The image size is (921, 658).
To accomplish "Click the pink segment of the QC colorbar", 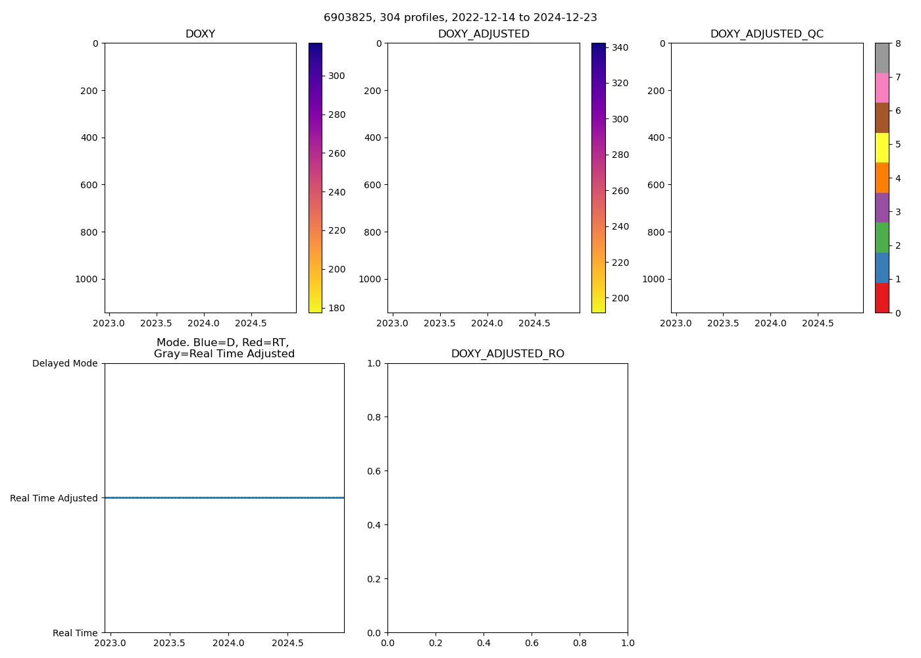I will [882, 88].
